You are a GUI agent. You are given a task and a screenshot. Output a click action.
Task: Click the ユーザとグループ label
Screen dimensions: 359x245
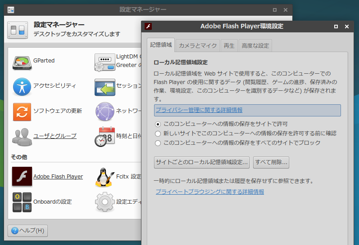(x=55, y=136)
